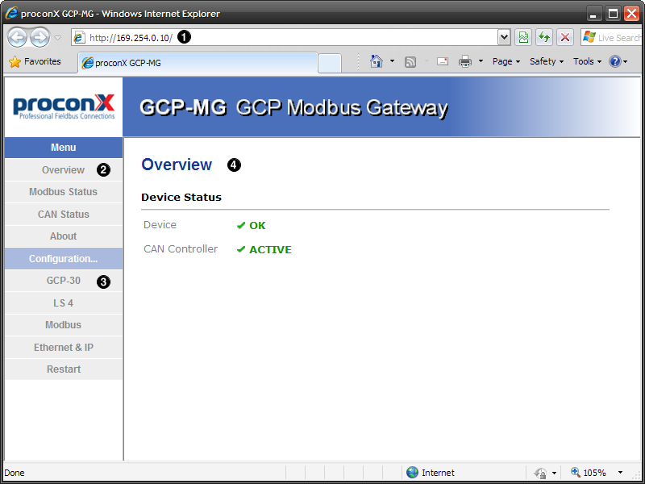Click the 105% zoom level button
Viewport: 645px width, 484px height.
point(589,473)
